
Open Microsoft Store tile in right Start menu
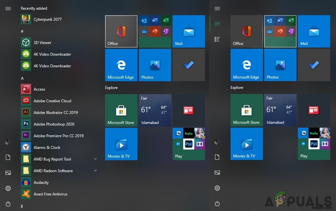[x=246, y=110]
